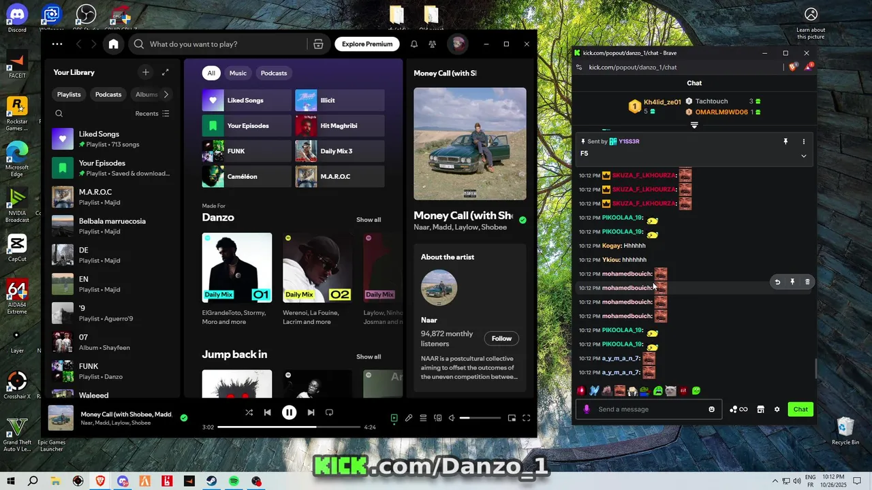
Task: Open Connect to a device
Action: click(438, 418)
